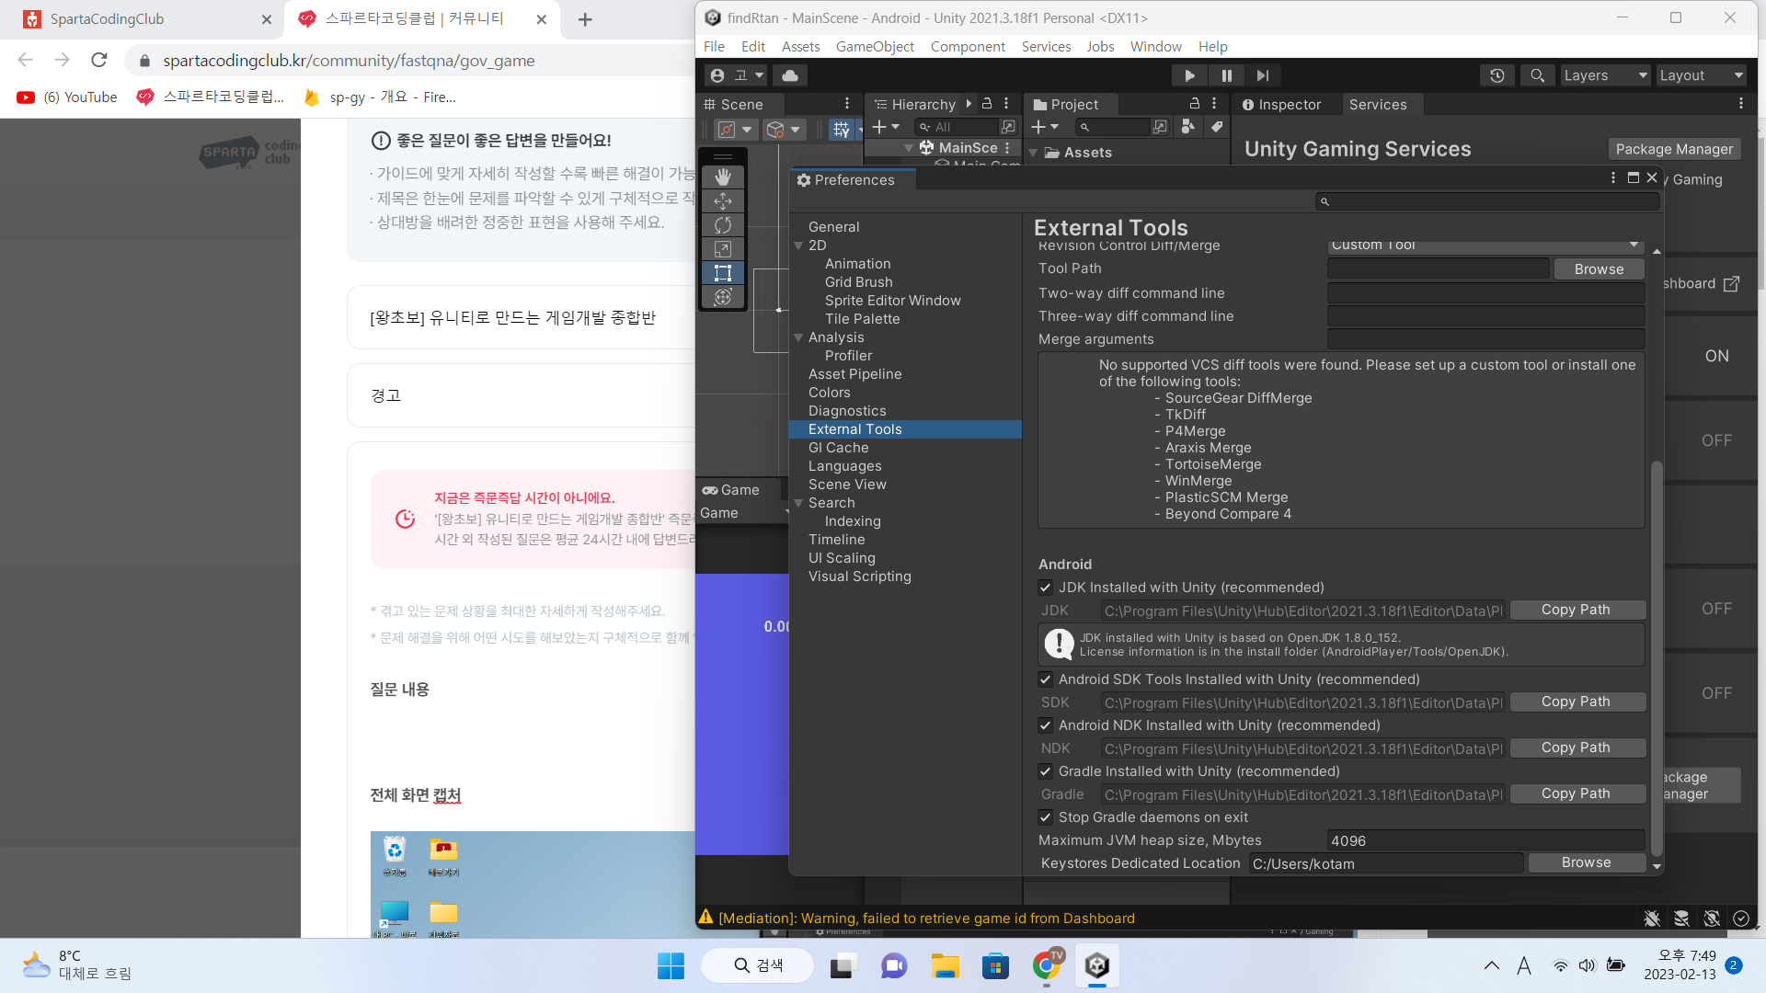
Task: Select the Rotate tool in Scene toolbar
Action: tap(723, 224)
